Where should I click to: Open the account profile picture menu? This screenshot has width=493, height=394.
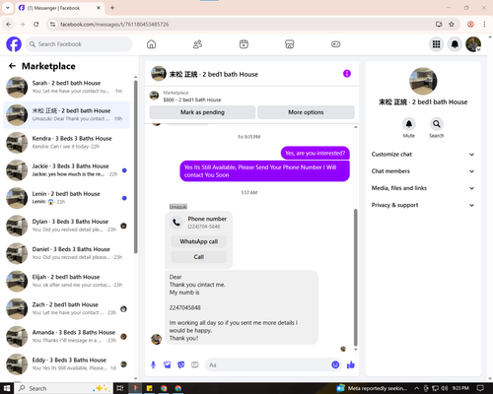point(473,44)
